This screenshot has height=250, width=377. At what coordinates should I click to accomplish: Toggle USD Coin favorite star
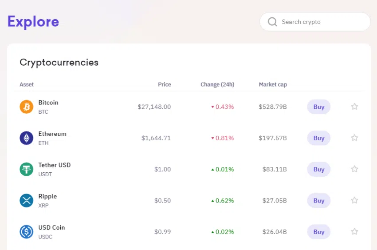coord(354,232)
